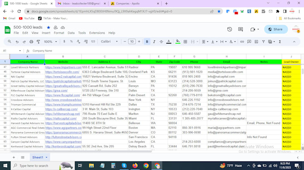Undo the last action
Screen dimensions: 304x170
click(17, 42)
